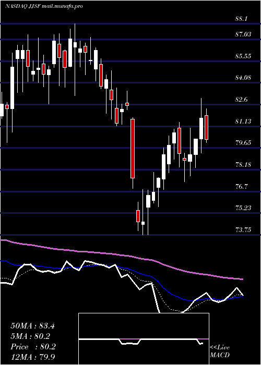Screen dimensions: 261x365
Task: Click the 84.08 price axis label
Action: pos(243,78)
